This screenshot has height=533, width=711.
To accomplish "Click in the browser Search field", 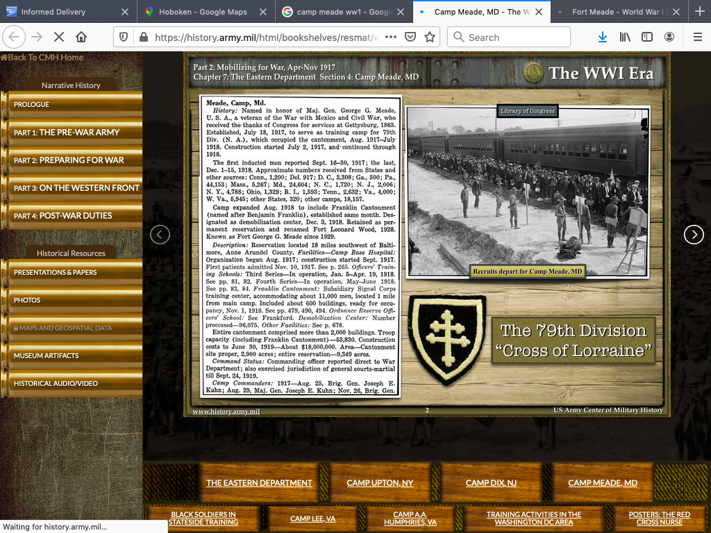I will point(514,37).
